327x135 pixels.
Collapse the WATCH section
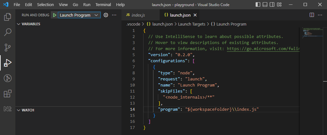(68, 110)
